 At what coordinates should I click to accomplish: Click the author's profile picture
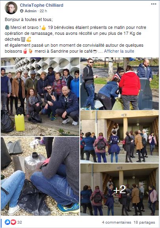tap(11, 8)
